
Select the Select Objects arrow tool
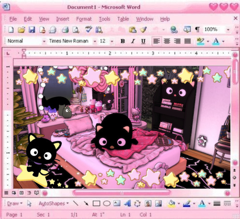[29, 203]
